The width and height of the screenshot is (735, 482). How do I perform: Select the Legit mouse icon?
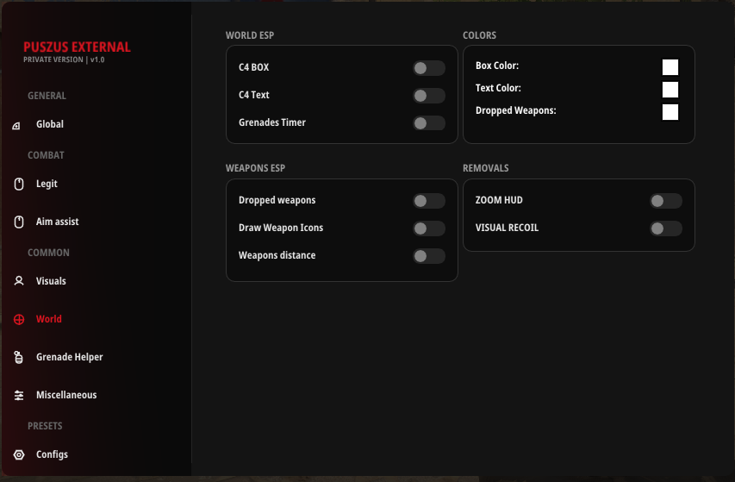click(19, 184)
